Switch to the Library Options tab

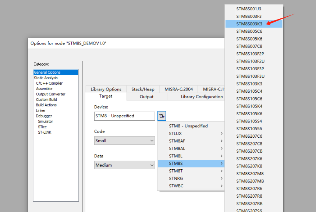(x=106, y=89)
